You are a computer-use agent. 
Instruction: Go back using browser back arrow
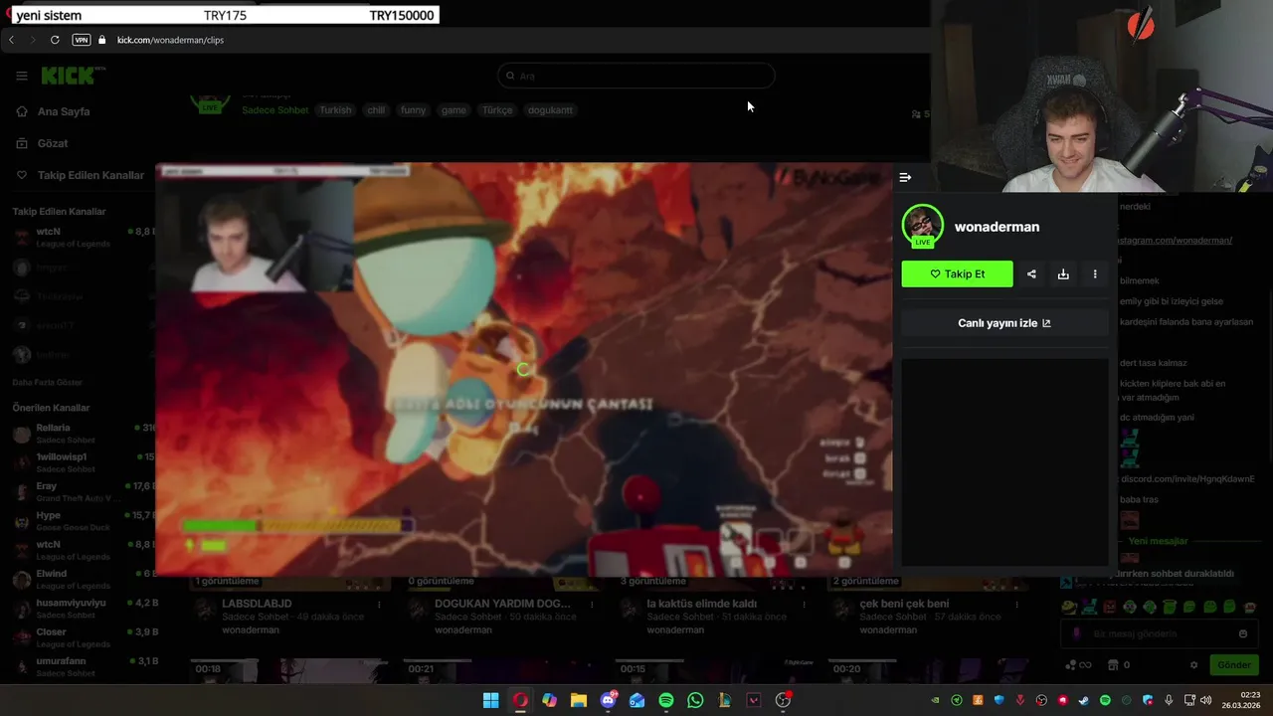point(11,40)
